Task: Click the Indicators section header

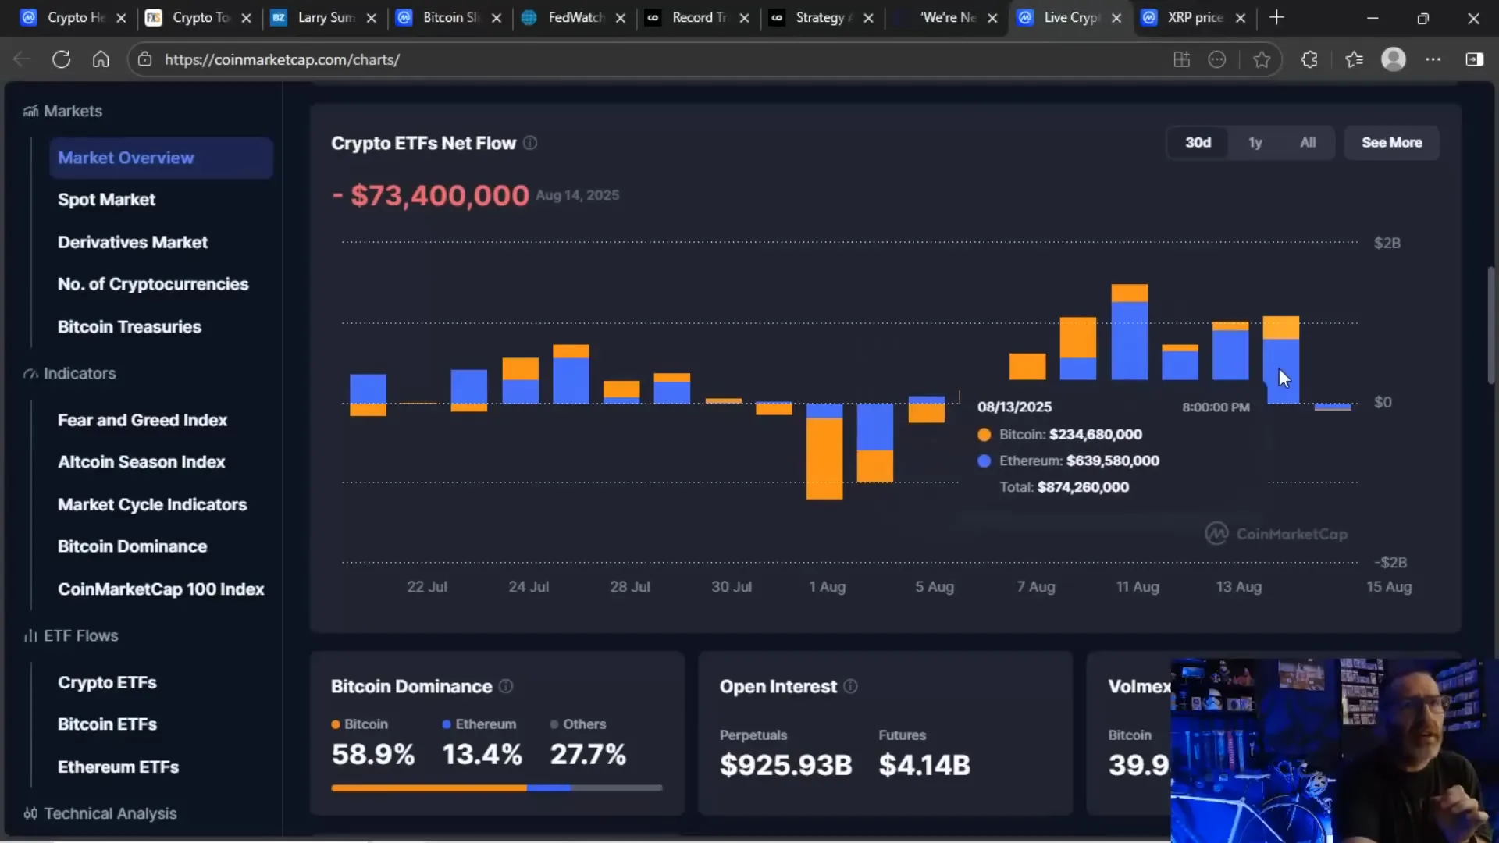Action: pyautogui.click(x=69, y=373)
